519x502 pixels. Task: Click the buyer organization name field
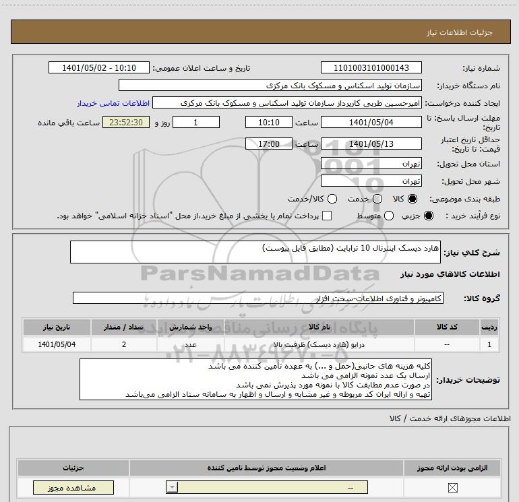click(270, 86)
